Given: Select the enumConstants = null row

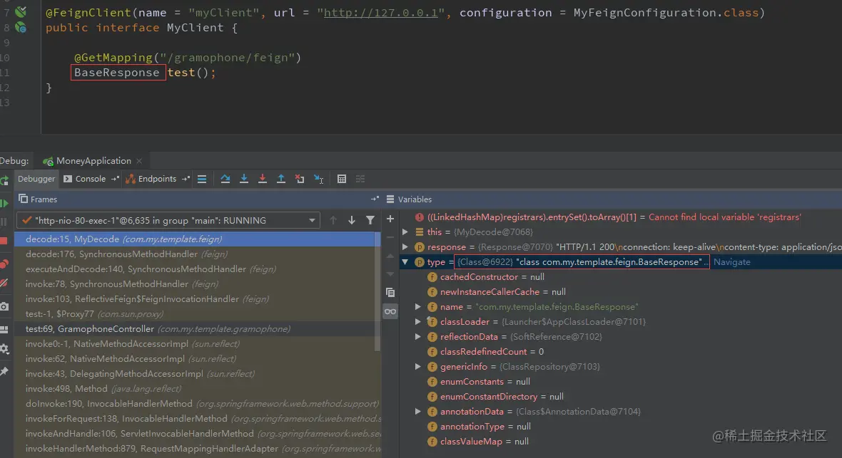Looking at the screenshot, I should [x=621, y=382].
